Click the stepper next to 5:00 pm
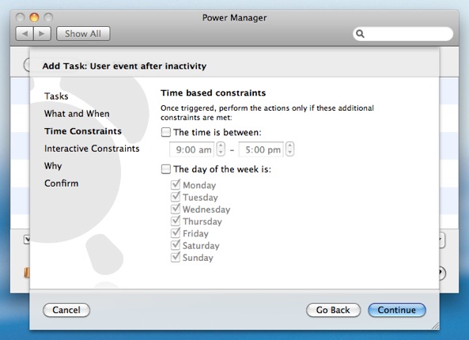The width and height of the screenshot is (469, 340). (x=289, y=149)
